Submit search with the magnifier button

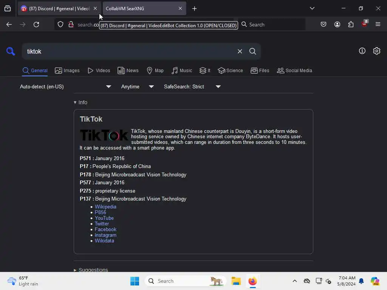[252, 51]
